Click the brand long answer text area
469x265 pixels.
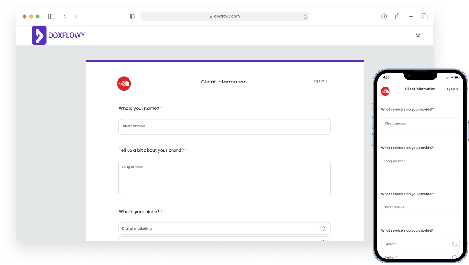(225, 178)
